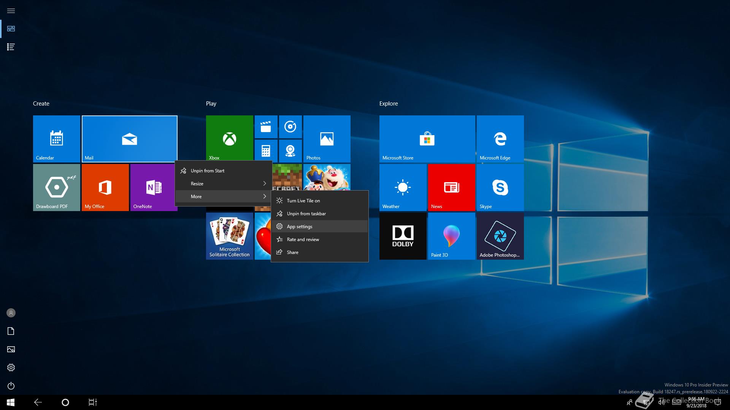Screen dimensions: 730x410
Task: Open the Calculator small tile
Action: click(x=266, y=151)
